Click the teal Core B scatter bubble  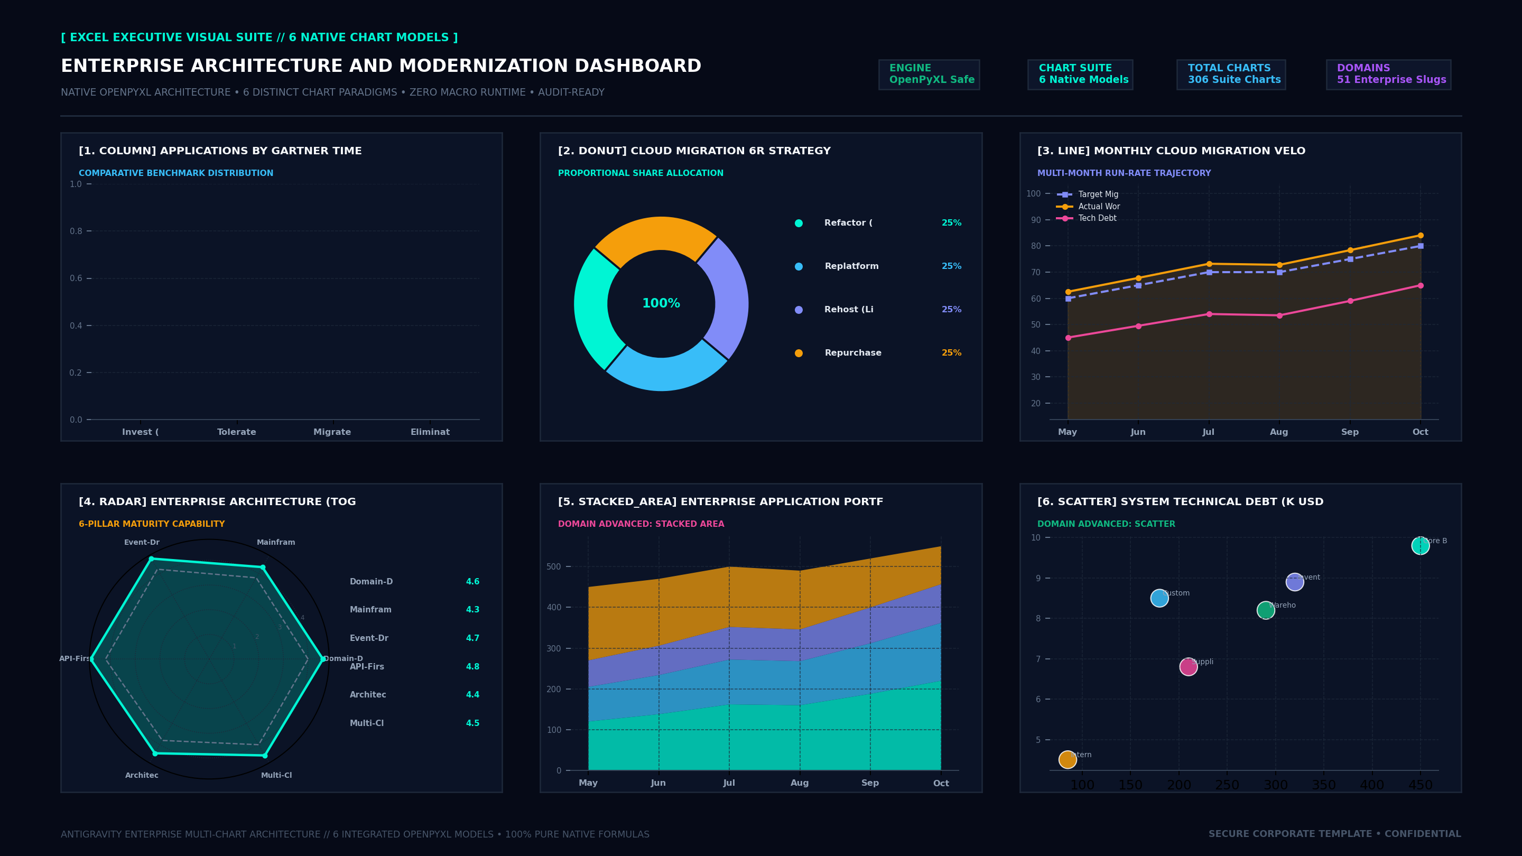point(1421,545)
